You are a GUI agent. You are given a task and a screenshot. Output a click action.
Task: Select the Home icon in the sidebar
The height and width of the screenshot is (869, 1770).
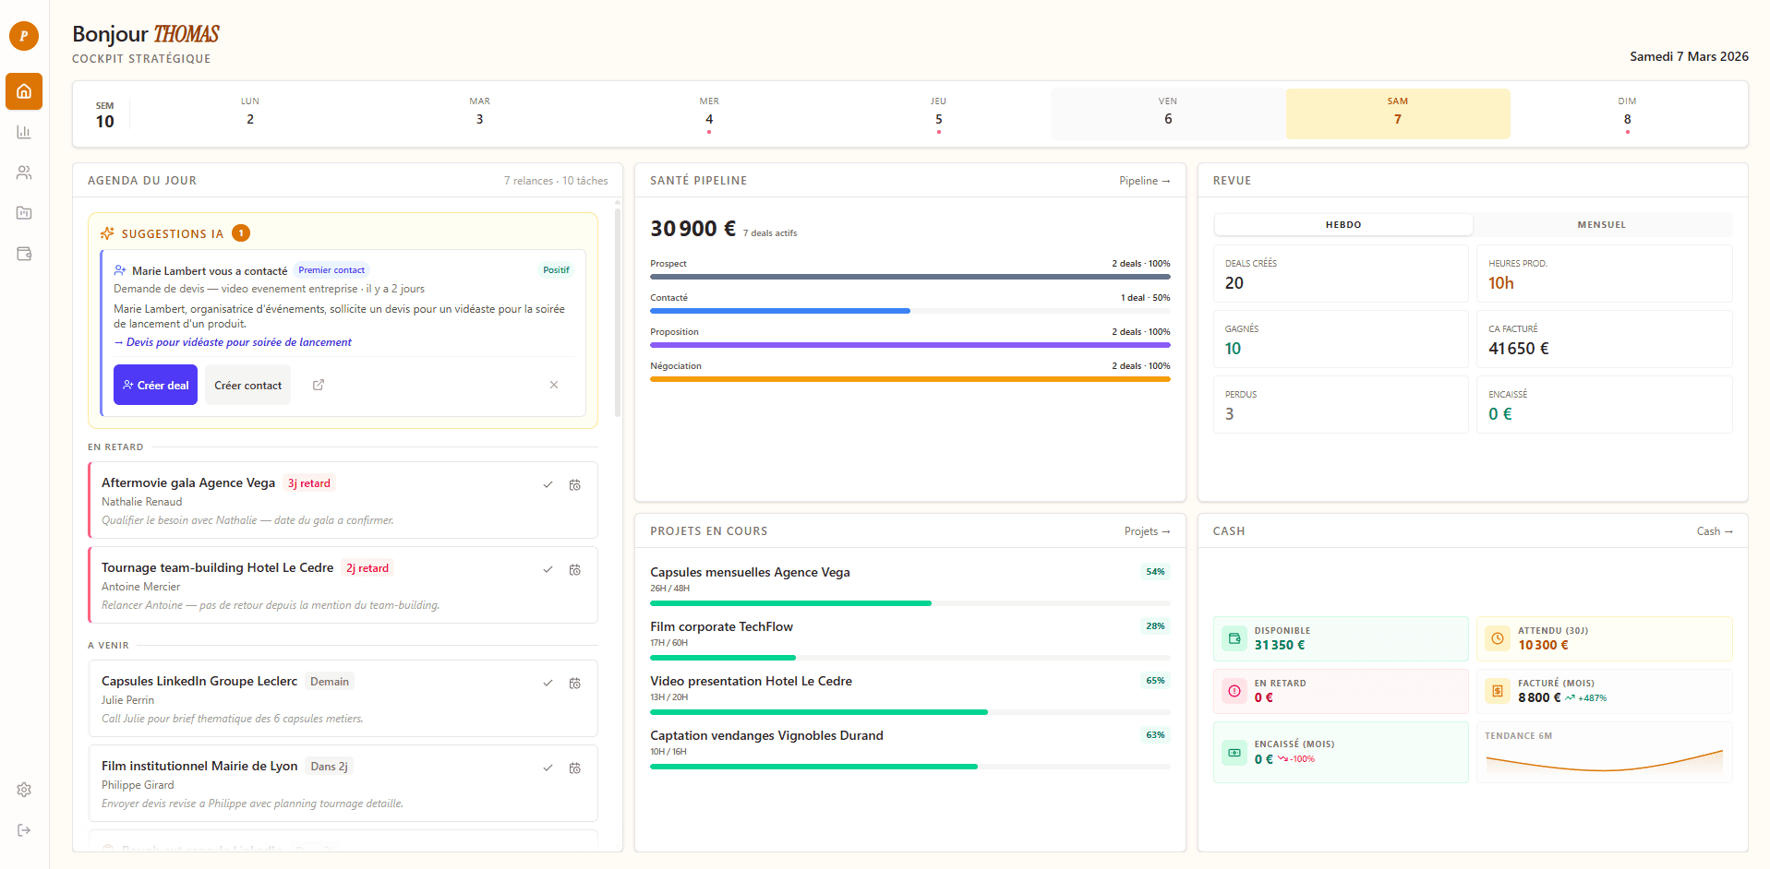[23, 91]
